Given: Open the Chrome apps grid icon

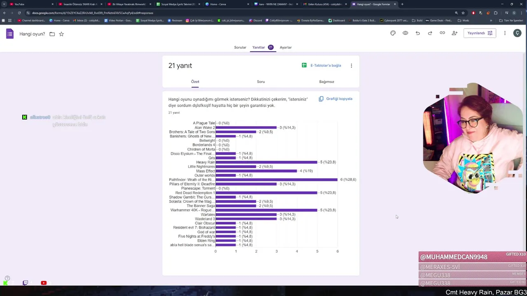Looking at the screenshot, I should coord(9,21).
